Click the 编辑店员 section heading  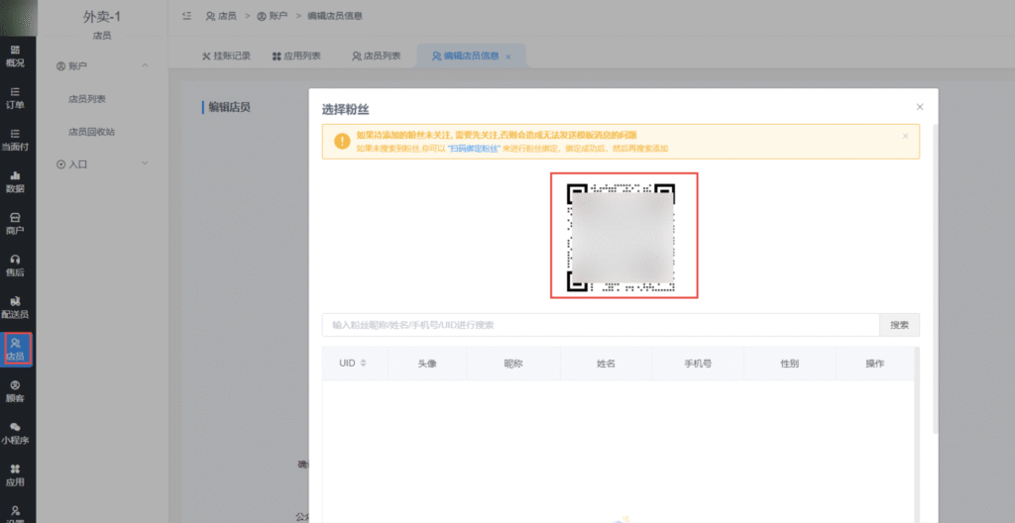(229, 107)
